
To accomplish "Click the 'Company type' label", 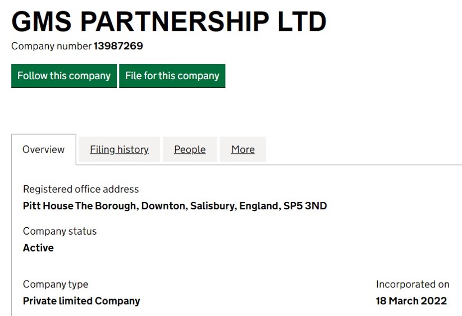I will pyautogui.click(x=56, y=284).
